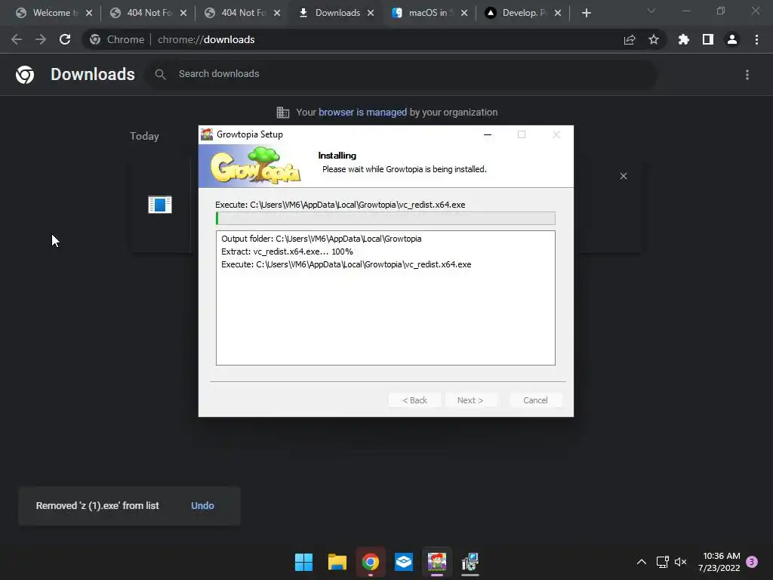
Task: Expand the tab search dropdown
Action: click(x=651, y=11)
